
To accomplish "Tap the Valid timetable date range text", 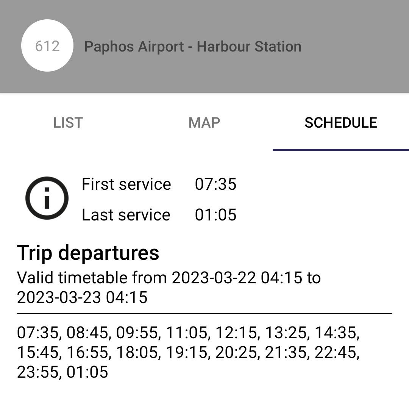I will point(169,287).
